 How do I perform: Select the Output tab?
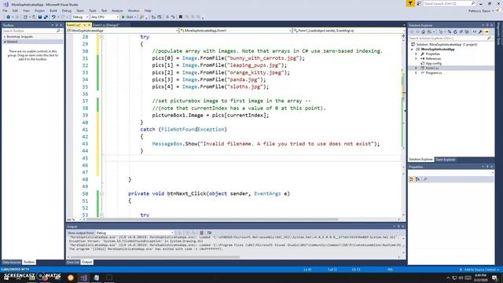86,262
